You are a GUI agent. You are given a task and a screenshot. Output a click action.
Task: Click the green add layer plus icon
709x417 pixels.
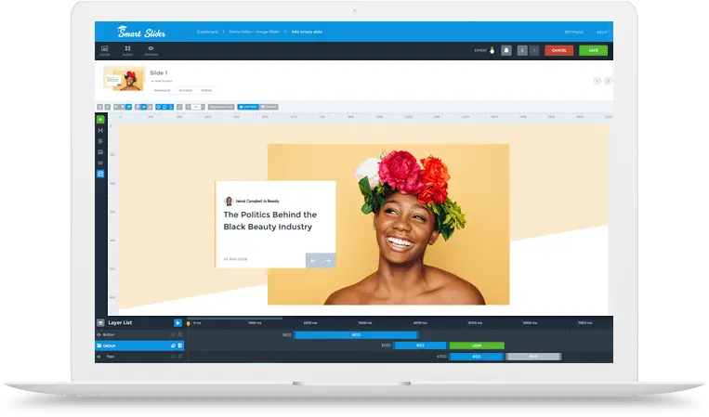point(100,119)
